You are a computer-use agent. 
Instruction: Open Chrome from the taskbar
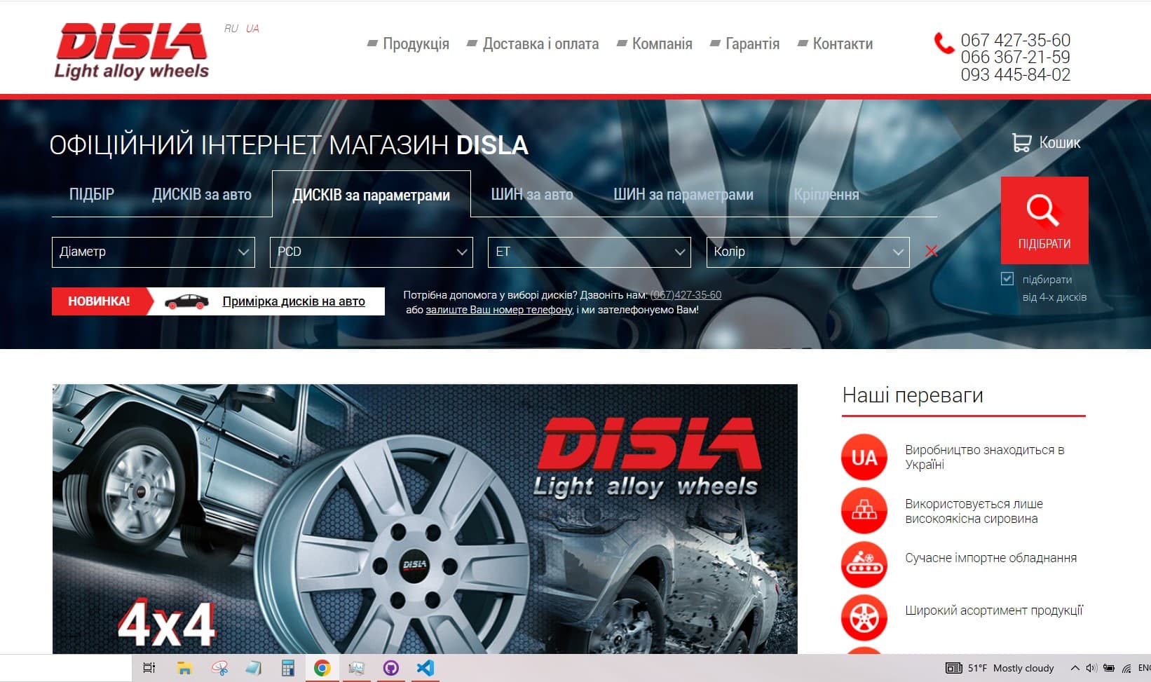(x=322, y=668)
